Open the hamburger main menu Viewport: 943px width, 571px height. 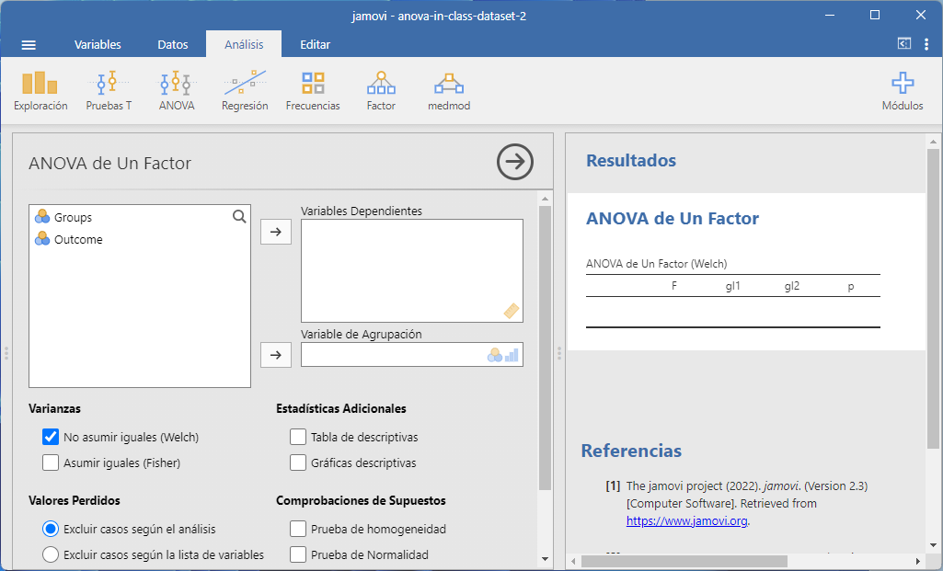tap(29, 45)
